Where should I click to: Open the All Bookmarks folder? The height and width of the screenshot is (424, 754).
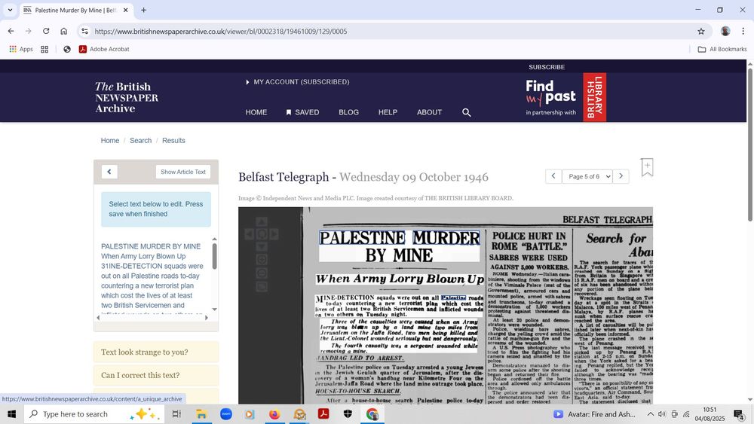(722, 49)
